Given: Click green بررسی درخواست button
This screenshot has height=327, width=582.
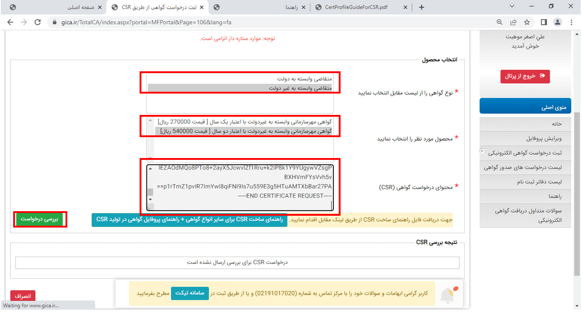Looking at the screenshot, I should (40, 219).
